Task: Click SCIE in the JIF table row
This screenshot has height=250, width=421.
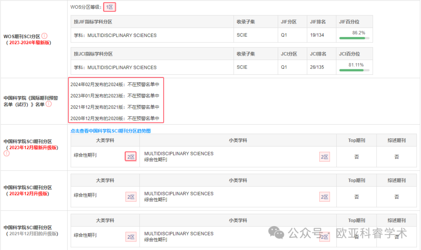Action: click(242, 35)
